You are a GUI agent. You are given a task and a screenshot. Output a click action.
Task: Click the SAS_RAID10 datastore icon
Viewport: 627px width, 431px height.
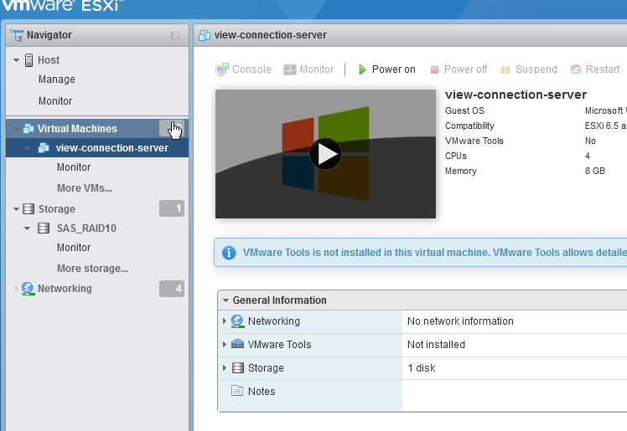(44, 228)
